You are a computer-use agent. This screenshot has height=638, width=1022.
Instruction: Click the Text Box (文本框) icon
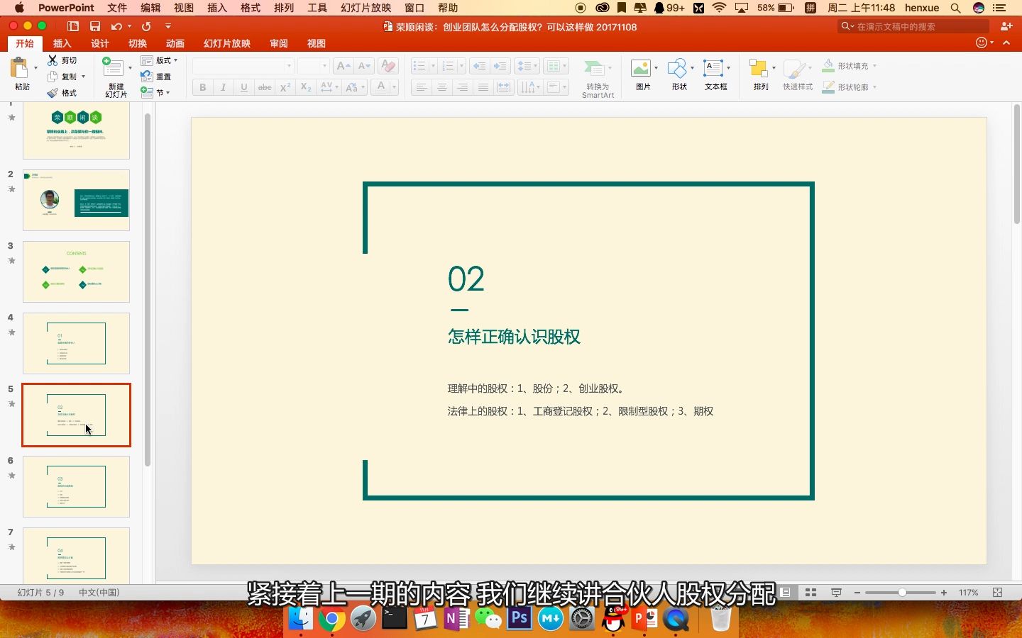pyautogui.click(x=713, y=68)
